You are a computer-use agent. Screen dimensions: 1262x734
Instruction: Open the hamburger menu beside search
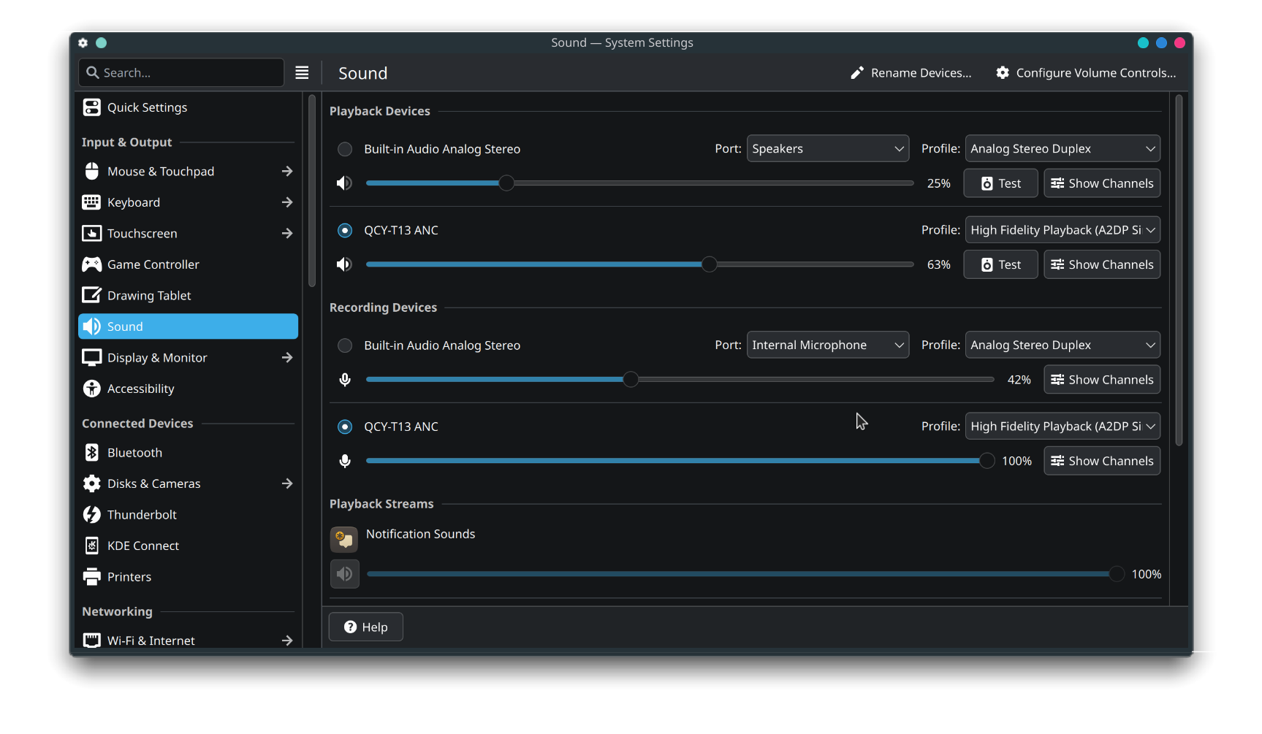[302, 73]
